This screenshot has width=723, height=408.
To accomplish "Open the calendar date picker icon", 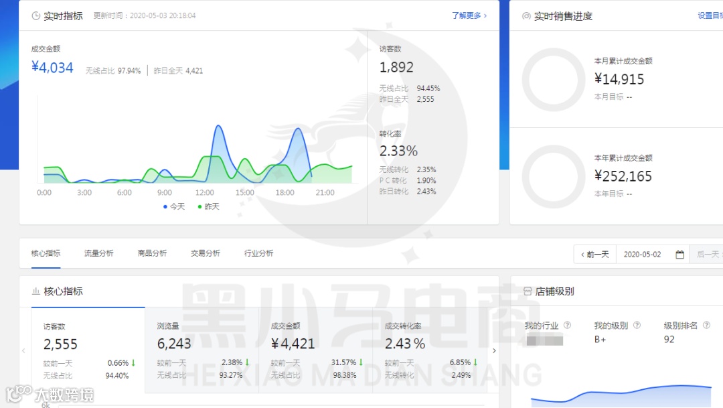I will tap(679, 255).
